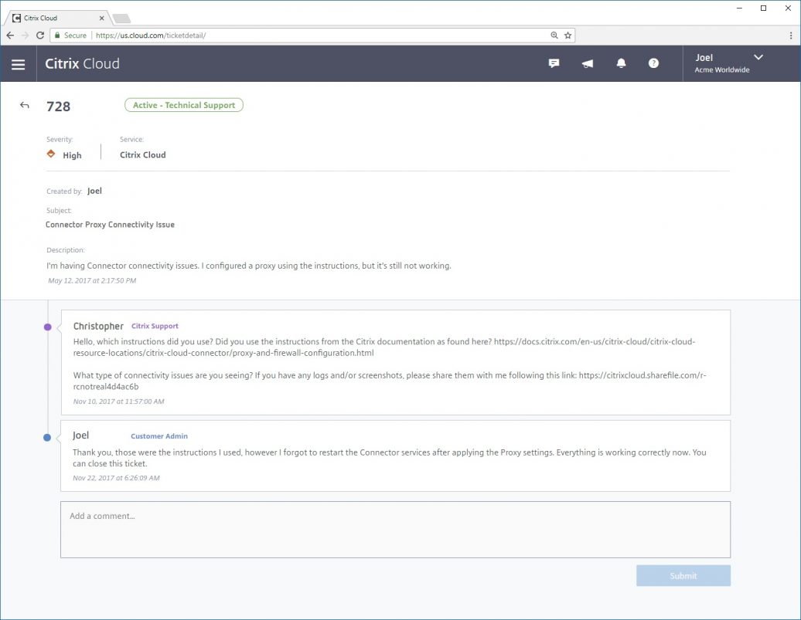Expand the Joel account dropdown
This screenshot has height=620, width=801.
coord(758,57)
